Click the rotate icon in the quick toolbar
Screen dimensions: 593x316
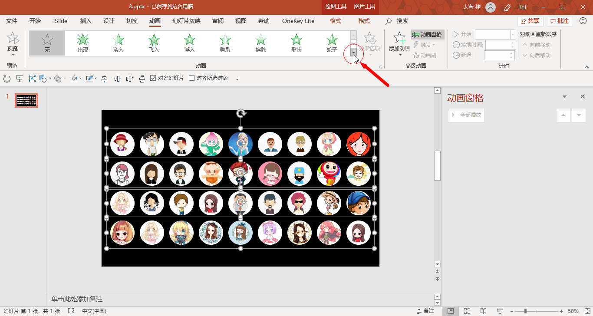(x=7, y=79)
